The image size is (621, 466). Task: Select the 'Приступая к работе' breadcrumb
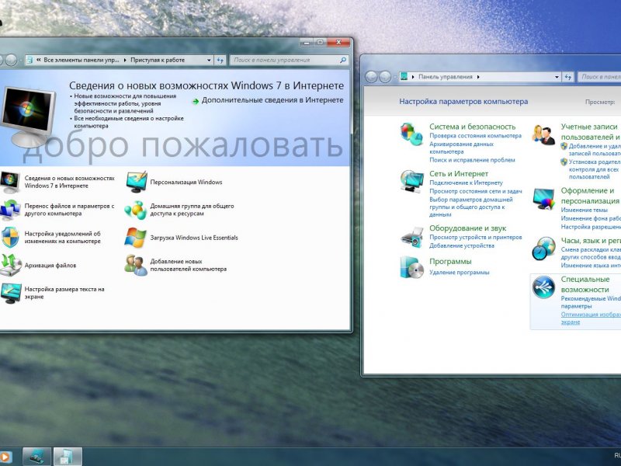[x=158, y=61]
